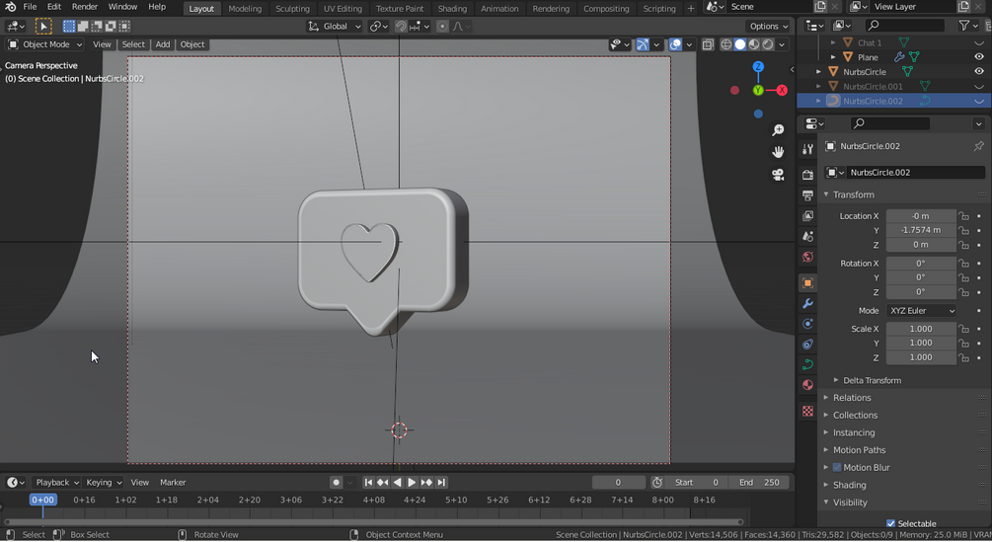Open the File menu

30,7
